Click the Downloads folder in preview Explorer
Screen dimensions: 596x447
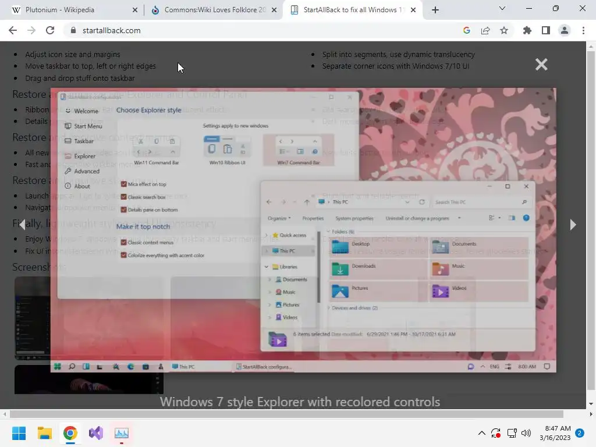(378, 269)
